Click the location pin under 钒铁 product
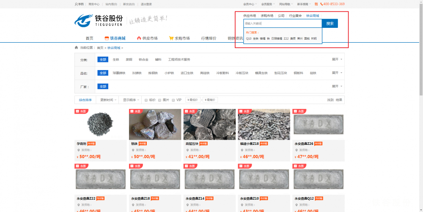 pyautogui.click(x=133, y=150)
